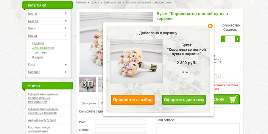Open the orange dropdown arrow
This screenshot has height=134, width=268.
(x=219, y=77)
